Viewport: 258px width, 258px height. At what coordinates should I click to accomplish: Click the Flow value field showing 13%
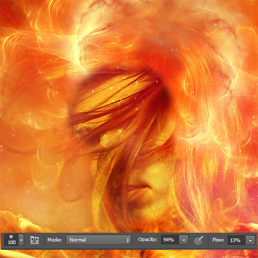pyautogui.click(x=236, y=240)
